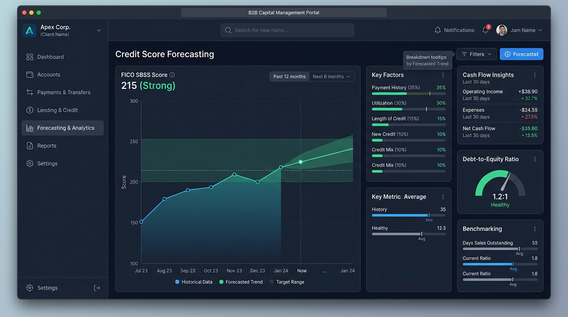The height and width of the screenshot is (317, 568).
Task: Expand the Apex Corp. client switcher chevron
Action: (x=99, y=30)
